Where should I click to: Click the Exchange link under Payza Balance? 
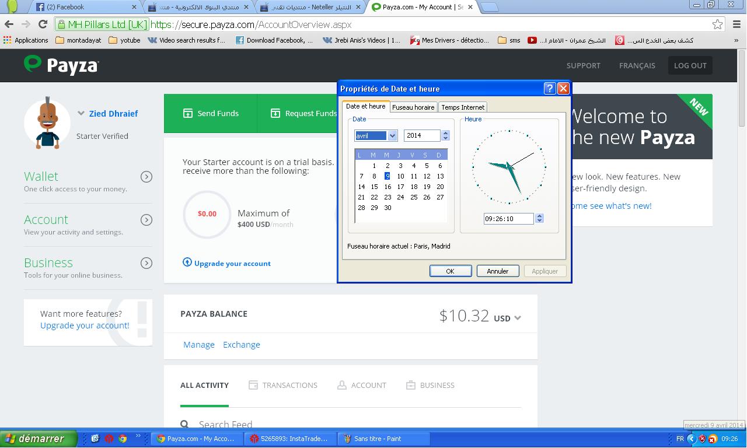[x=242, y=345]
